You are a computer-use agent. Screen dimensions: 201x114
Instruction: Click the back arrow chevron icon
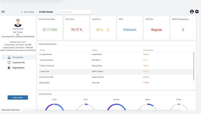pyautogui.click(x=22, y=12)
